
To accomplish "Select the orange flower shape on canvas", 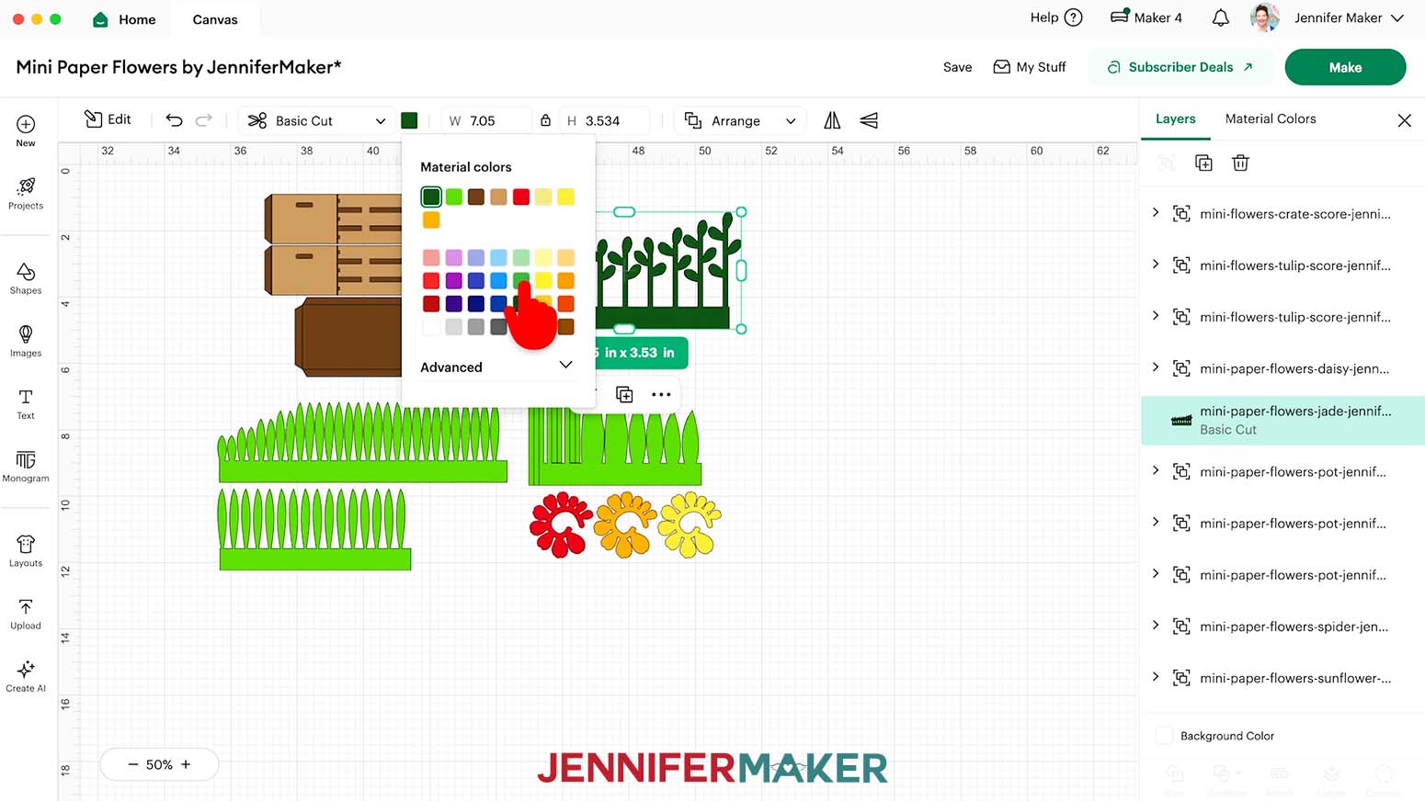I will [x=625, y=525].
